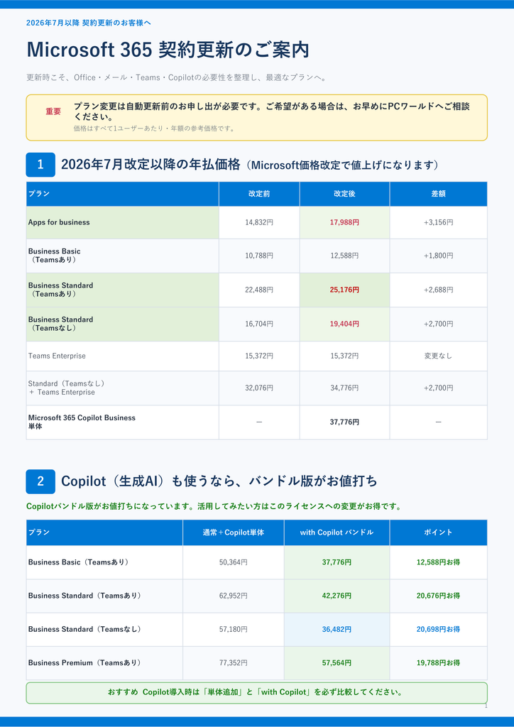514x727 pixels.
Task: Click the blue section number 1 badge
Action: [40, 165]
